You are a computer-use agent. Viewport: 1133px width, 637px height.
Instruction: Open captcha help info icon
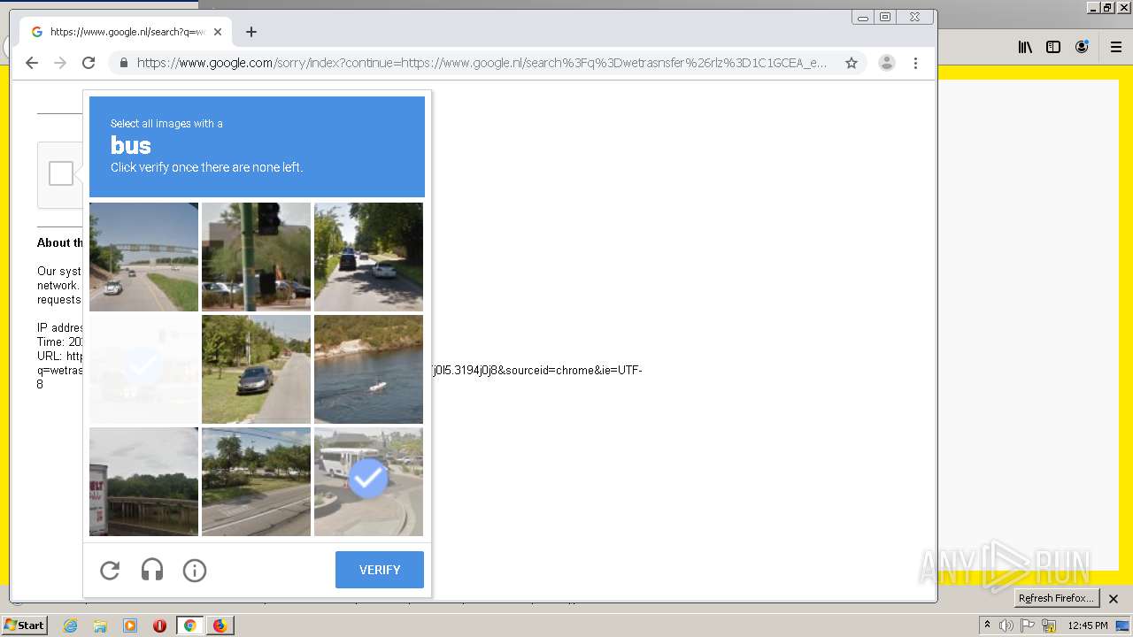click(x=195, y=571)
